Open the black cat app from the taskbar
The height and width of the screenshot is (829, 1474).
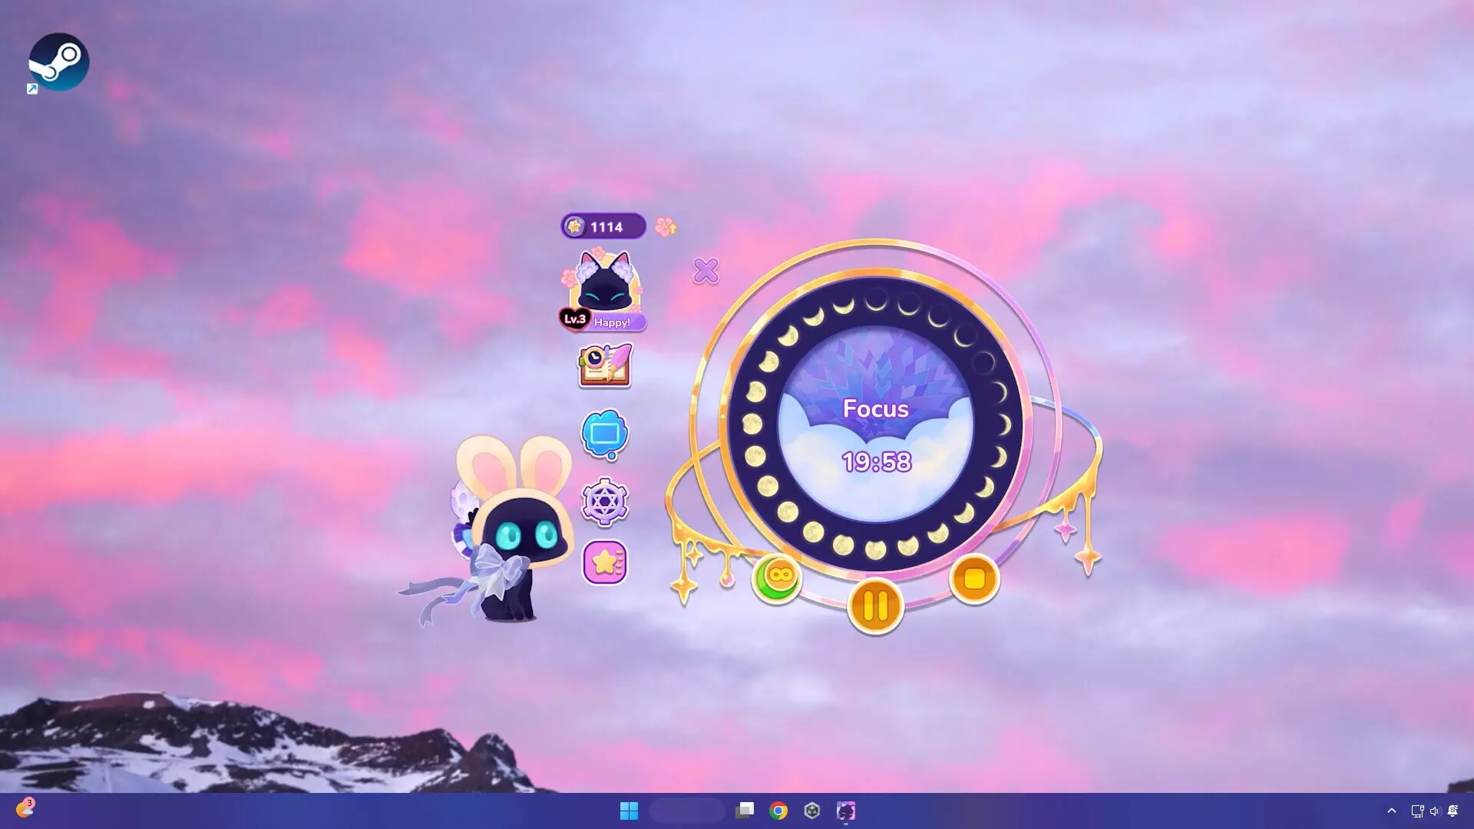pyautogui.click(x=848, y=811)
